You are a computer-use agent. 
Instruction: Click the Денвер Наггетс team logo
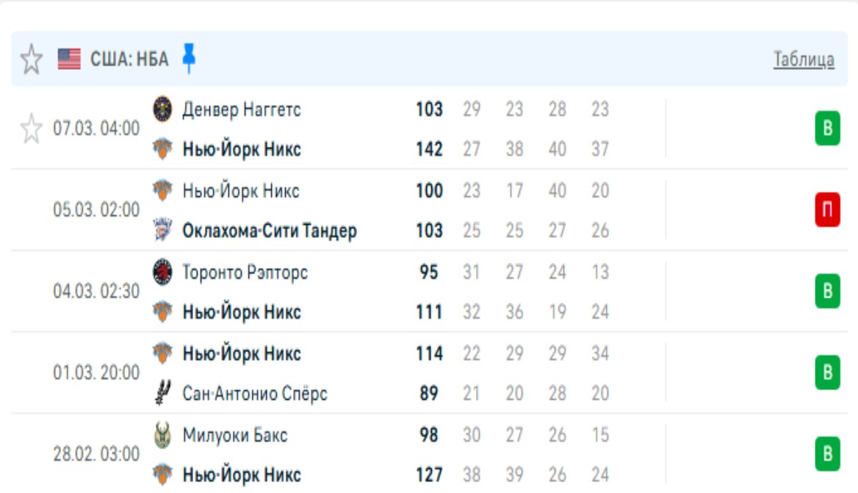pyautogui.click(x=162, y=109)
